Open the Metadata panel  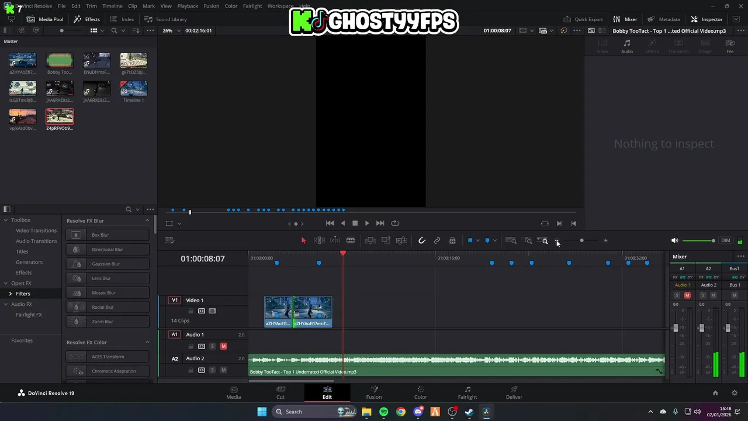point(663,19)
